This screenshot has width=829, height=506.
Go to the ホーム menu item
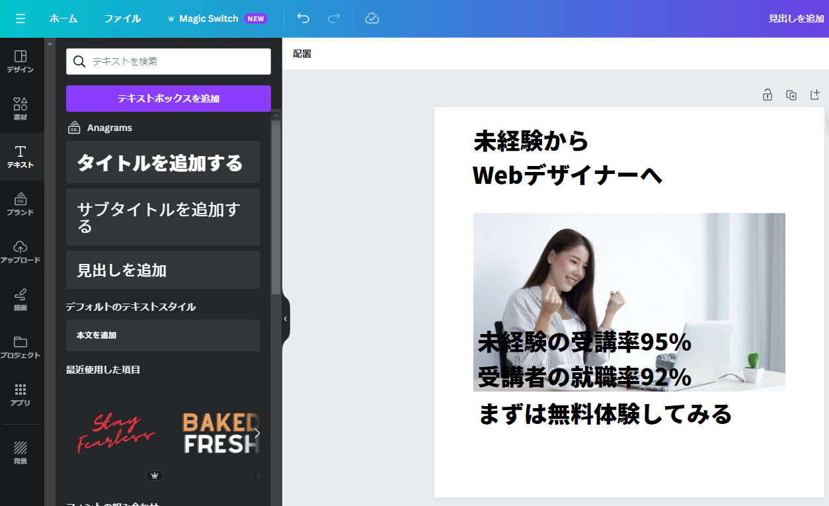(63, 19)
